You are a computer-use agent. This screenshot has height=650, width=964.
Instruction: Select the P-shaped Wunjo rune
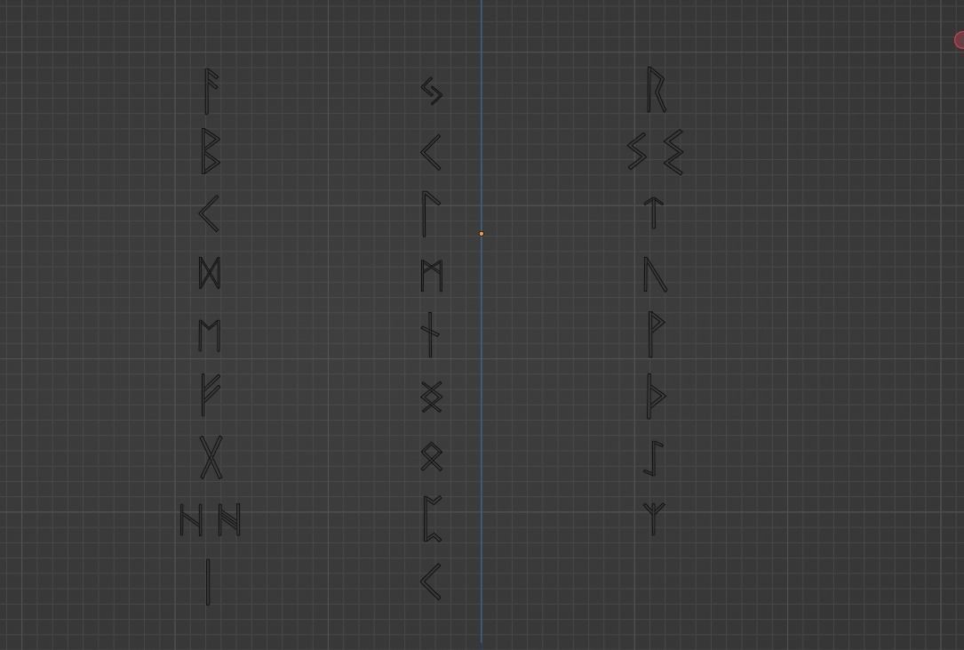click(x=657, y=334)
